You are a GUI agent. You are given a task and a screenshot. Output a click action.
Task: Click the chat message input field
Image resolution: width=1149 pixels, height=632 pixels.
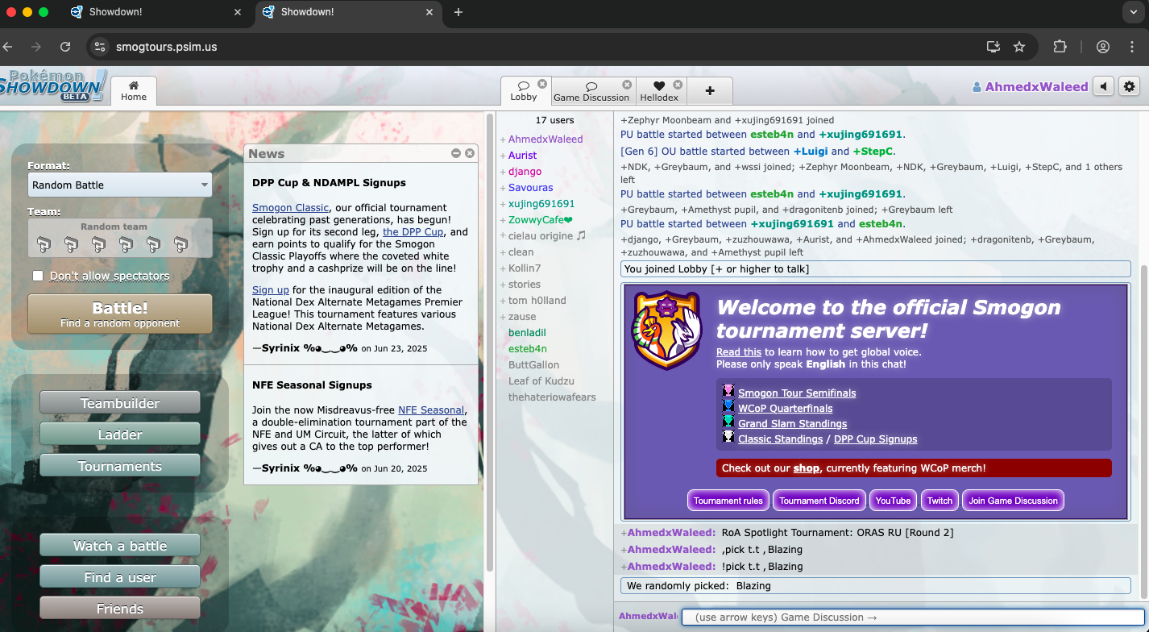tap(912, 617)
